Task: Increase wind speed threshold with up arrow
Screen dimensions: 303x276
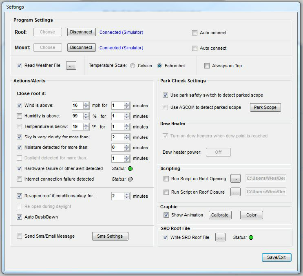Action: [x=86, y=104]
